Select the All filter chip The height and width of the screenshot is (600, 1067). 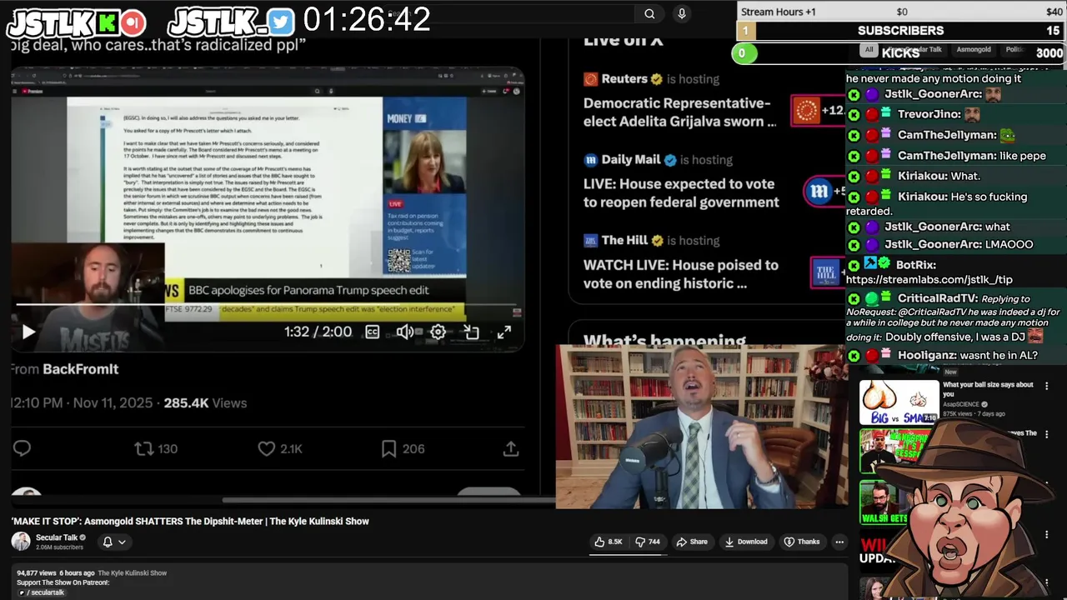coord(869,50)
